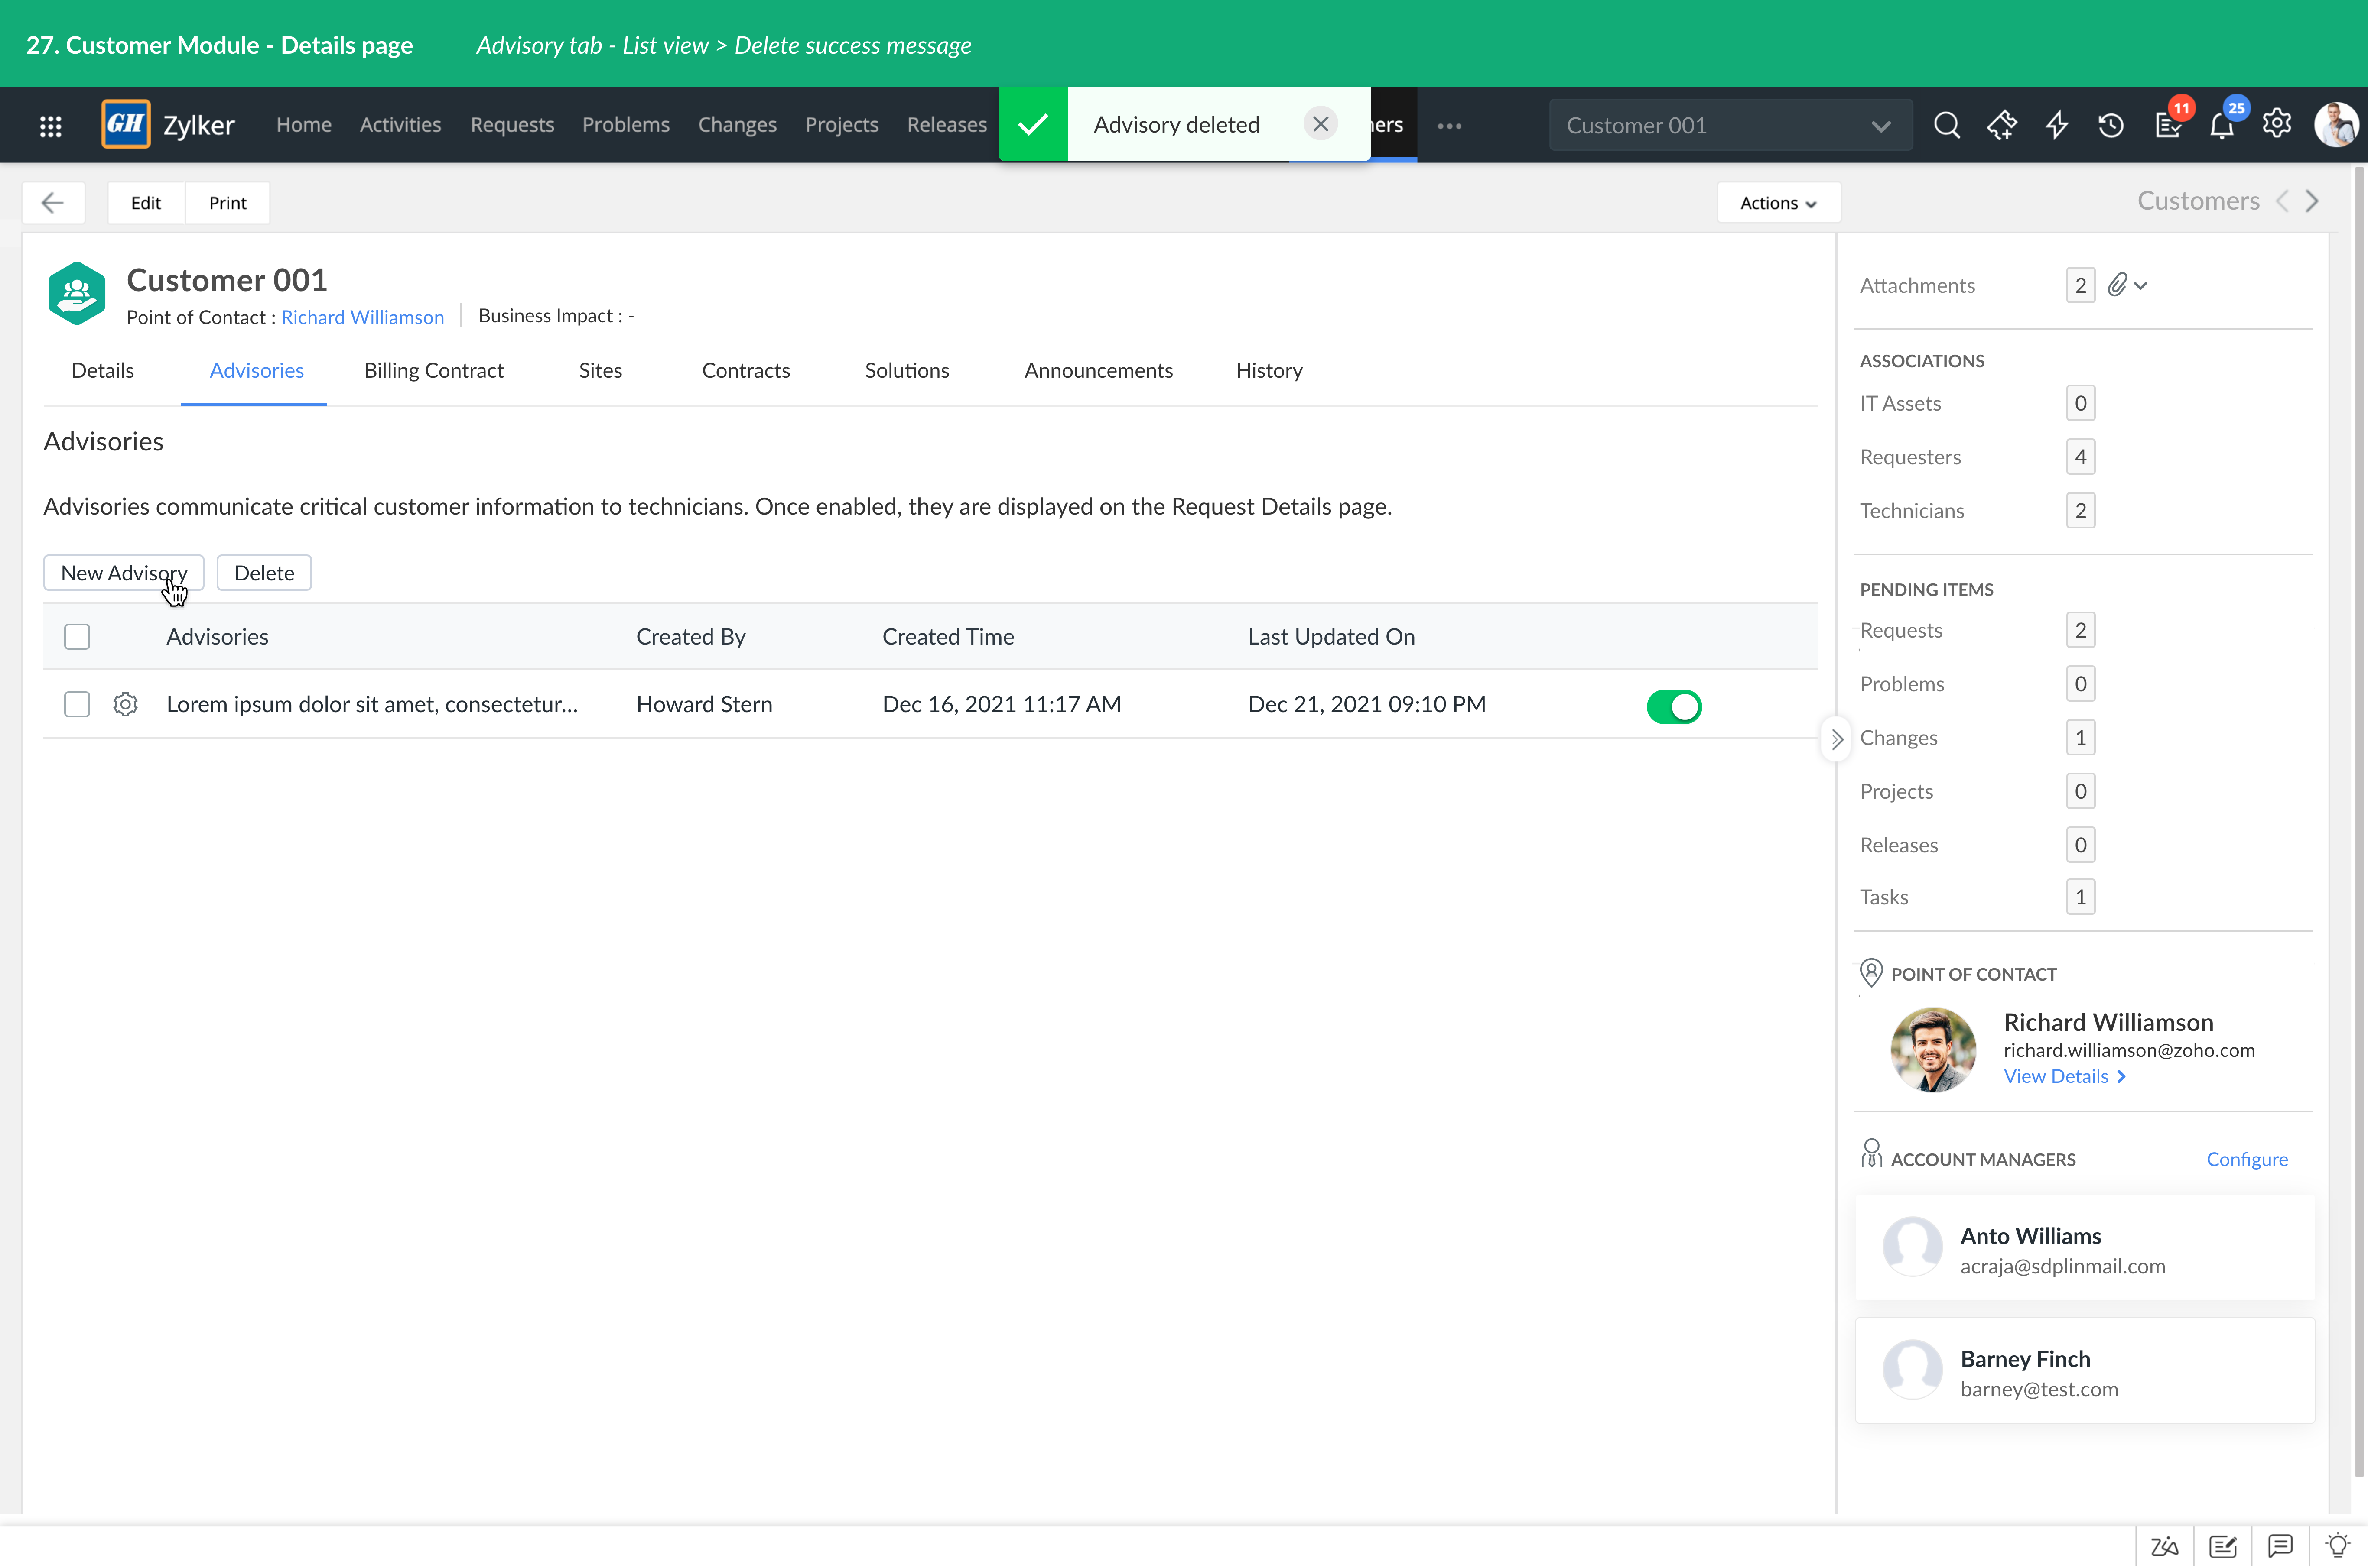Click the point of contact pin icon

click(1871, 973)
